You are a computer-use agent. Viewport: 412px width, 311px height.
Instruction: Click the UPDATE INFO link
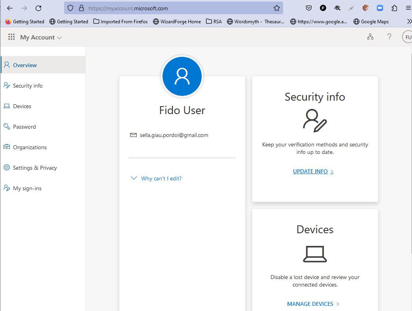pos(313,171)
